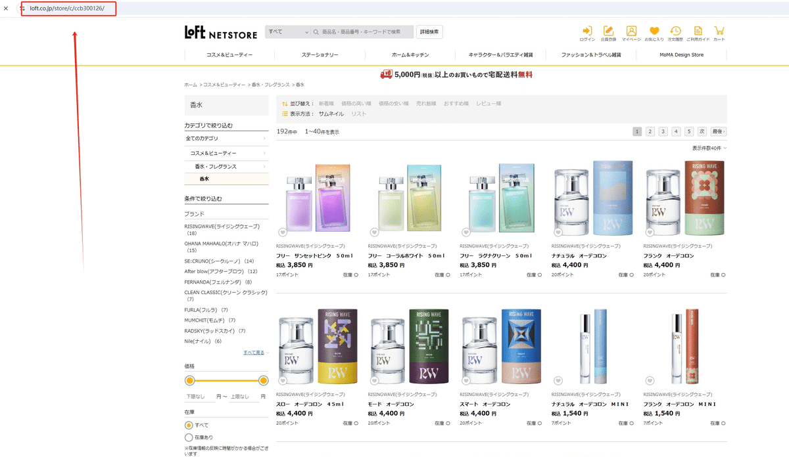Open the 会員登録 member registration icon

[609, 31]
